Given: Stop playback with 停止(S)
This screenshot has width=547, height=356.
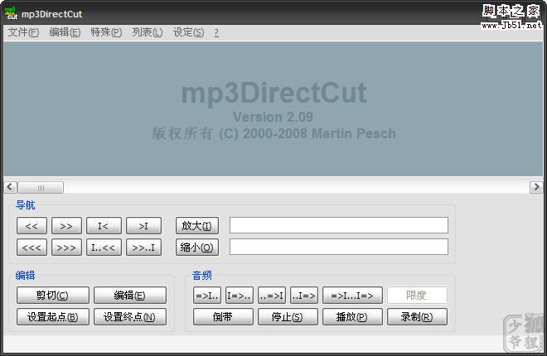Looking at the screenshot, I should (x=288, y=316).
